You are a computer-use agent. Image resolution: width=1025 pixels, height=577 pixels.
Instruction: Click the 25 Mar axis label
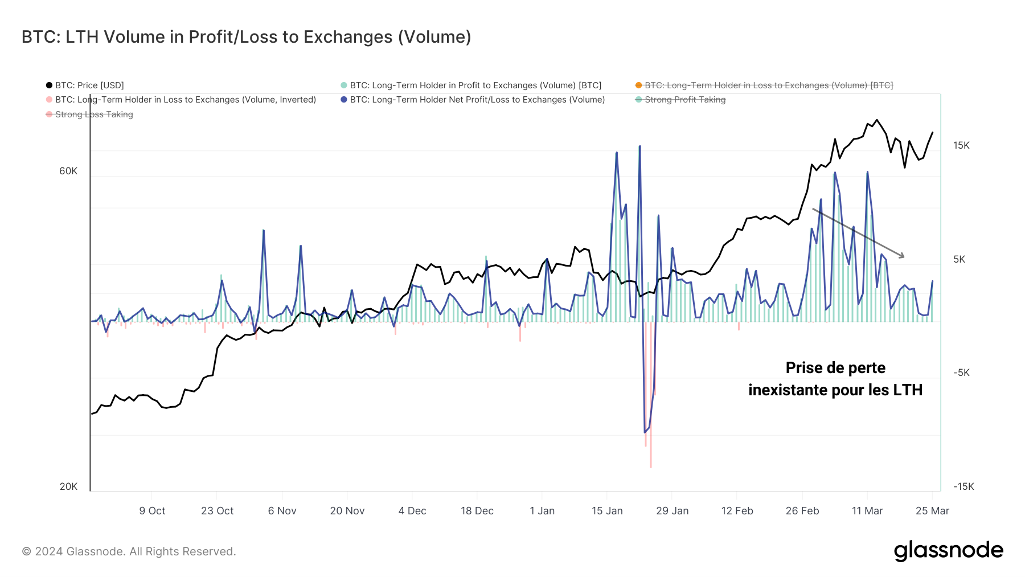pos(932,511)
